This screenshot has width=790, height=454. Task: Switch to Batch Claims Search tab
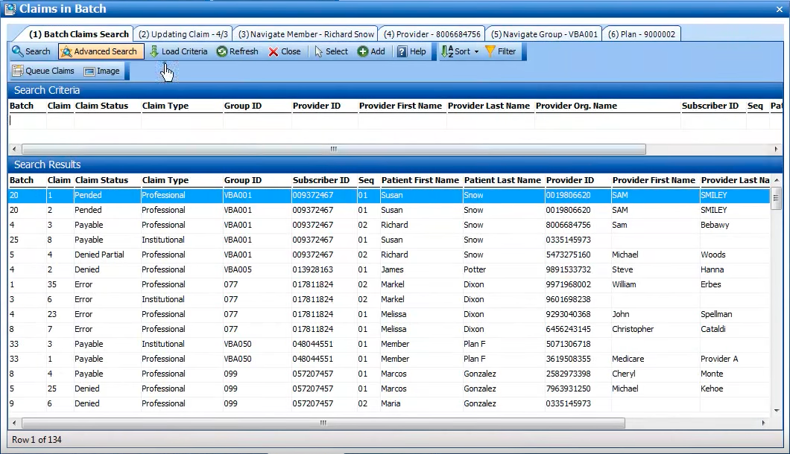[x=78, y=34]
